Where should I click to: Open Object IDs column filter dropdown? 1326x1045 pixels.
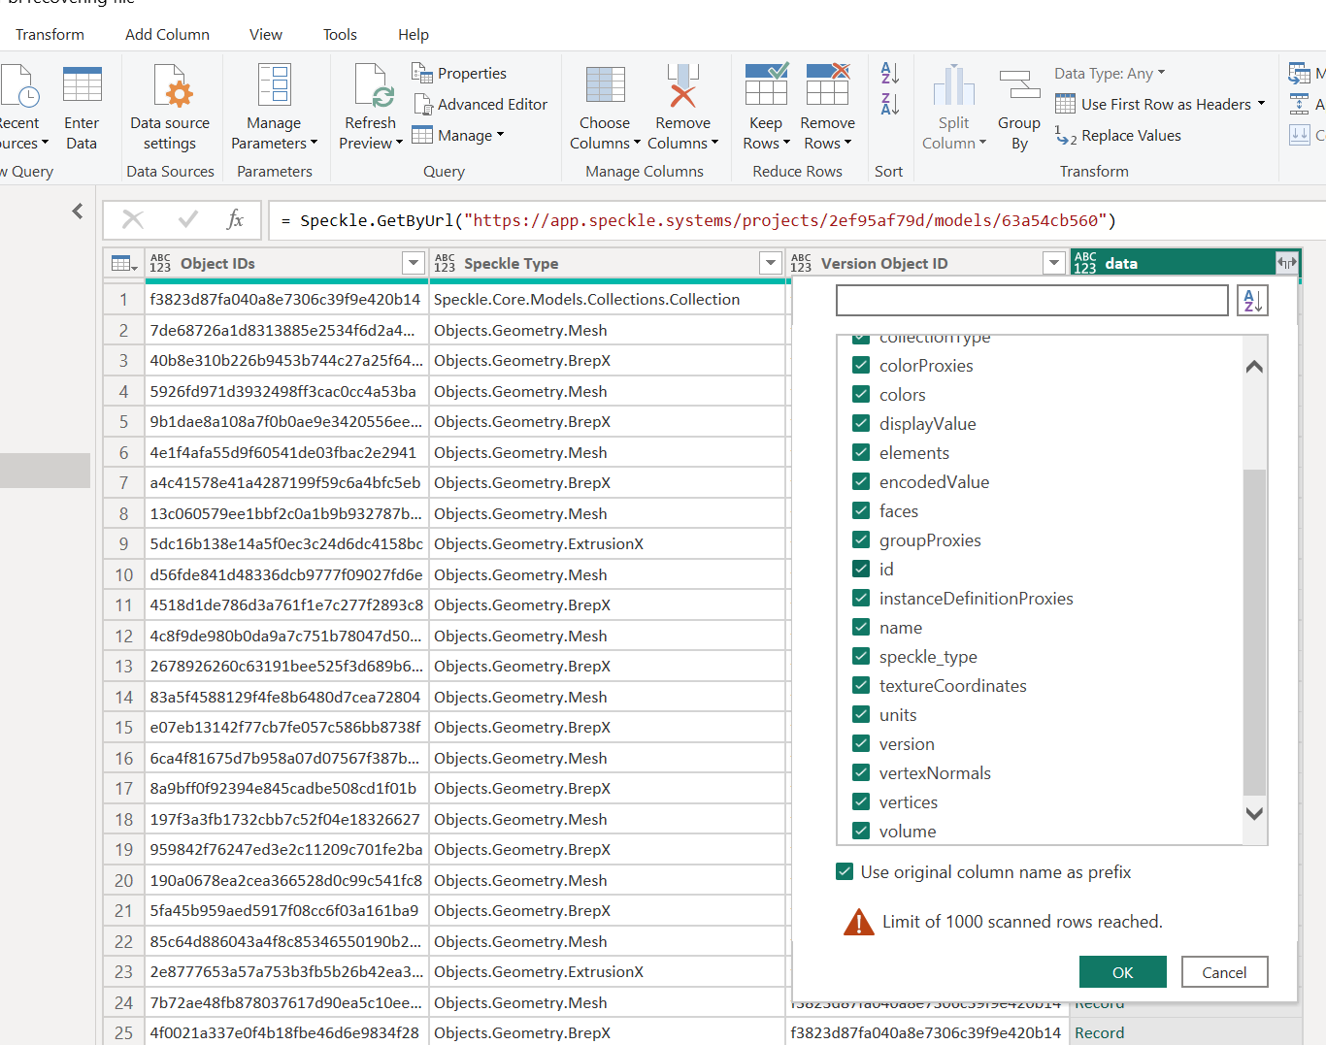pos(414,263)
